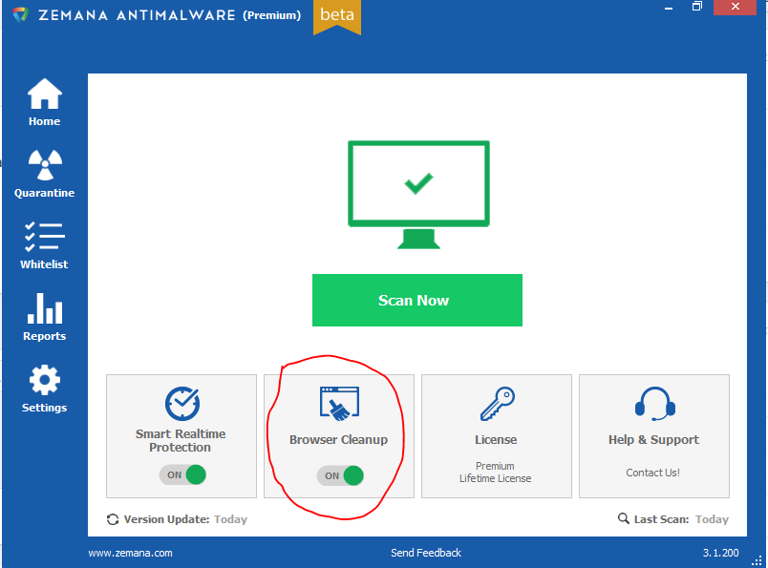Viewport: 768px width, 568px height.
Task: Select the Whitelist label in sidebar
Action: (44, 264)
